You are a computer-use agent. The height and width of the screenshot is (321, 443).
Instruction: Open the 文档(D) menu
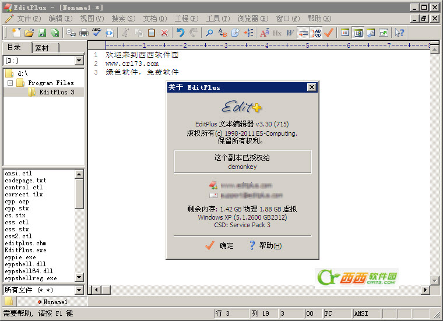(155, 19)
